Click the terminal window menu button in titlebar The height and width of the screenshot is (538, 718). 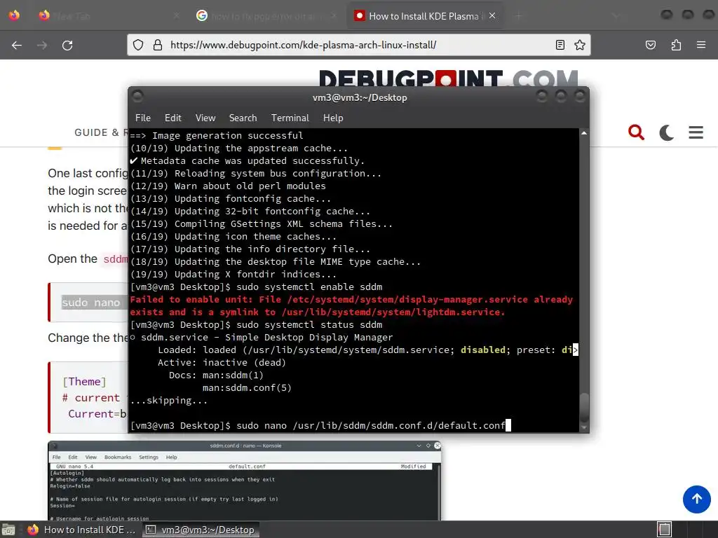coord(137,97)
